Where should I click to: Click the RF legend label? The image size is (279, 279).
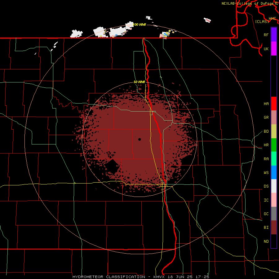[x=266, y=35]
